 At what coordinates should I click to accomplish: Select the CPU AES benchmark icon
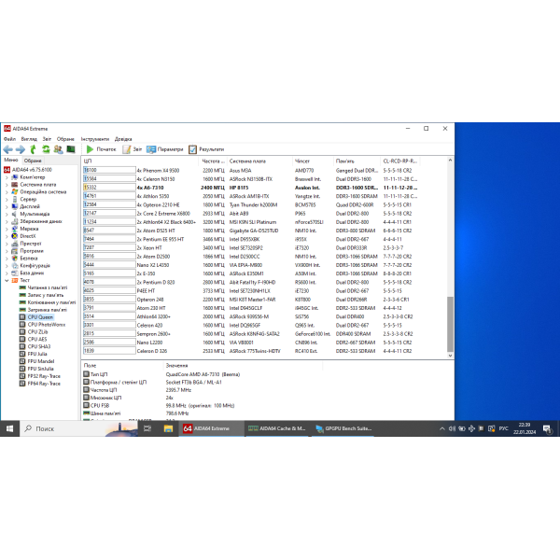[22, 340]
